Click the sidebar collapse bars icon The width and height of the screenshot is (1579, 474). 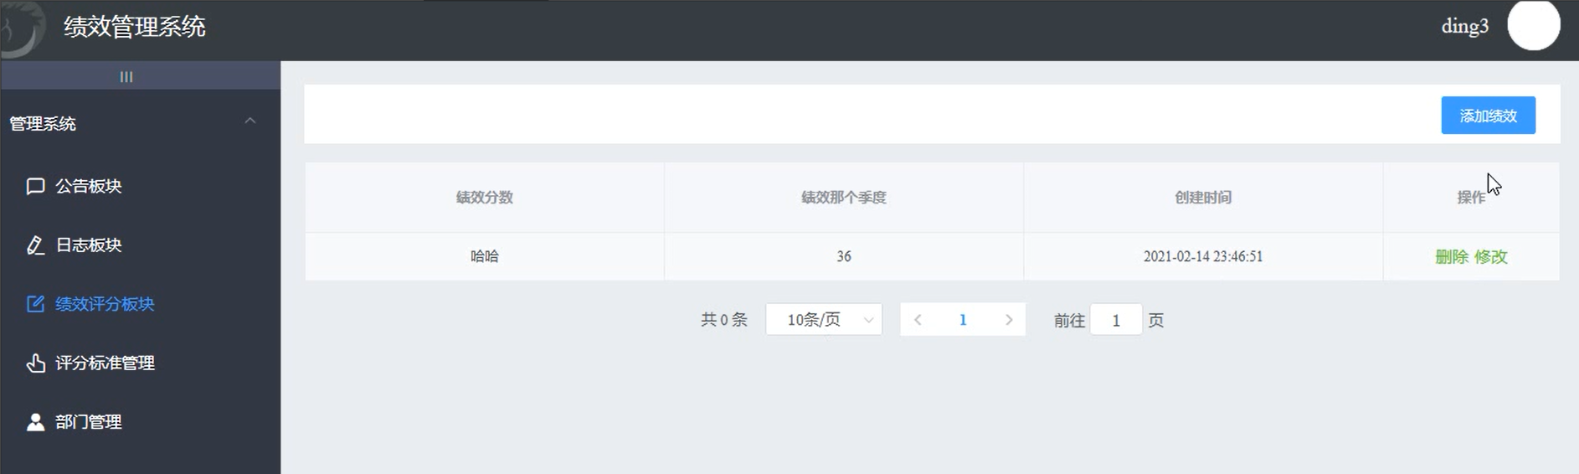point(126,76)
